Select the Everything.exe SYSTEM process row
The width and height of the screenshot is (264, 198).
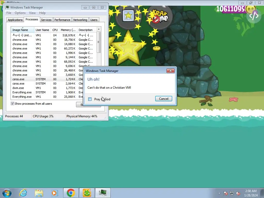pos(47,92)
